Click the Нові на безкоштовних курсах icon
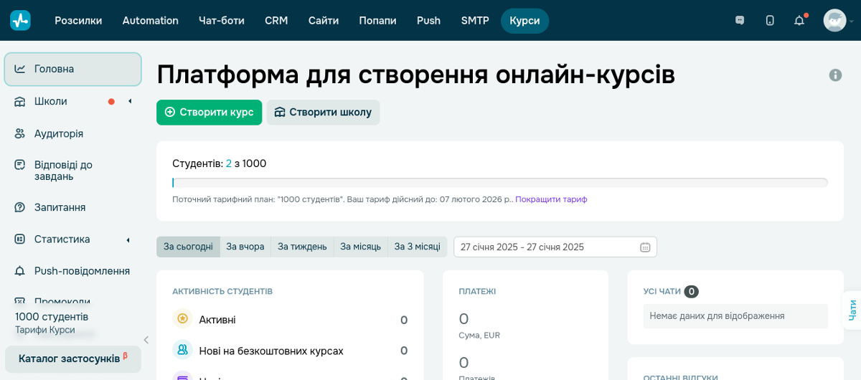861x380 pixels. click(182, 350)
